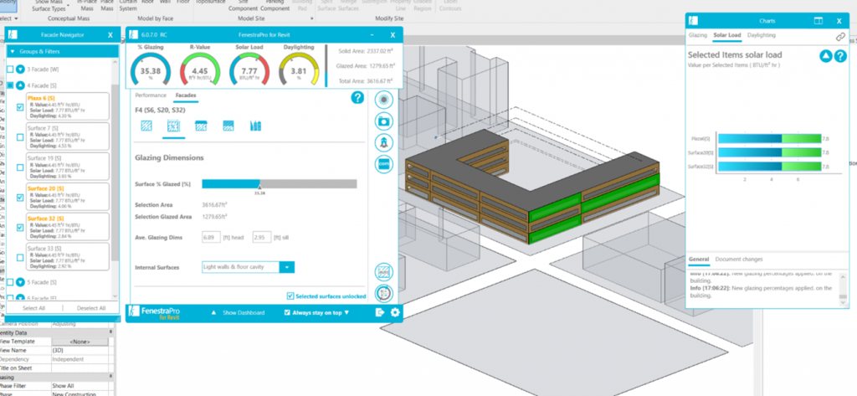Click the R-Value gauge
Image resolution: width=857 pixels, height=396 pixels.
[199, 70]
